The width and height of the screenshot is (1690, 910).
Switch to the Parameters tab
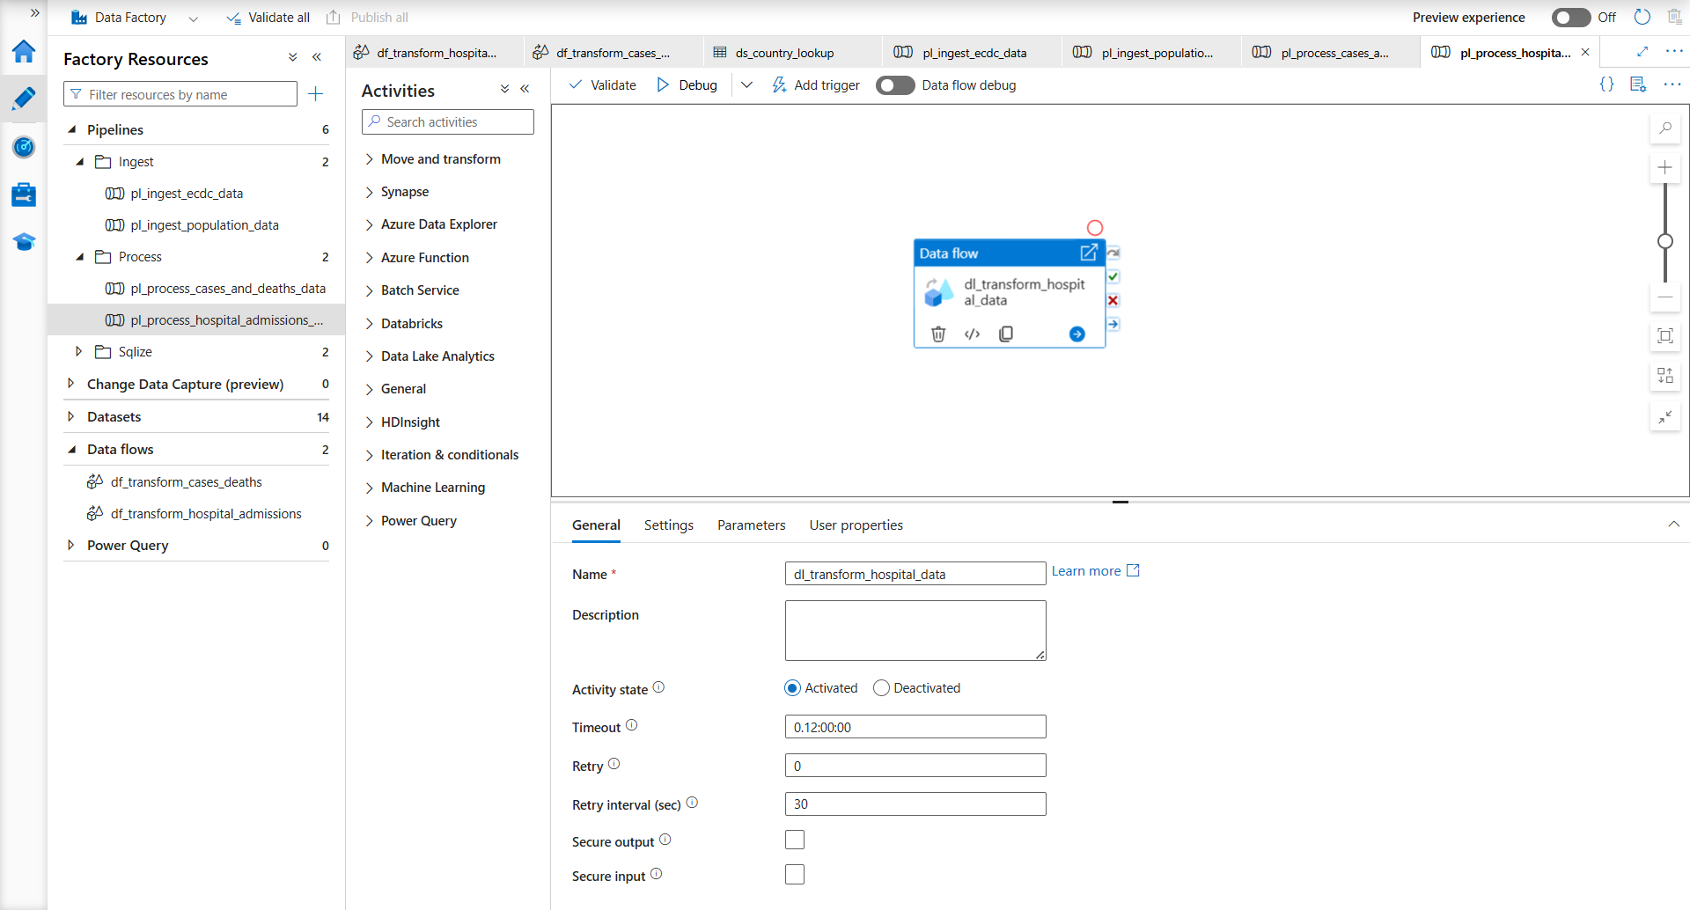[751, 525]
